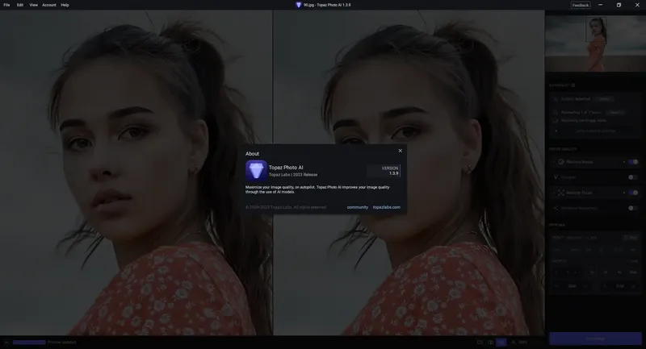Select the split view icon in bottom bar
646x349 pixels.
490,342
